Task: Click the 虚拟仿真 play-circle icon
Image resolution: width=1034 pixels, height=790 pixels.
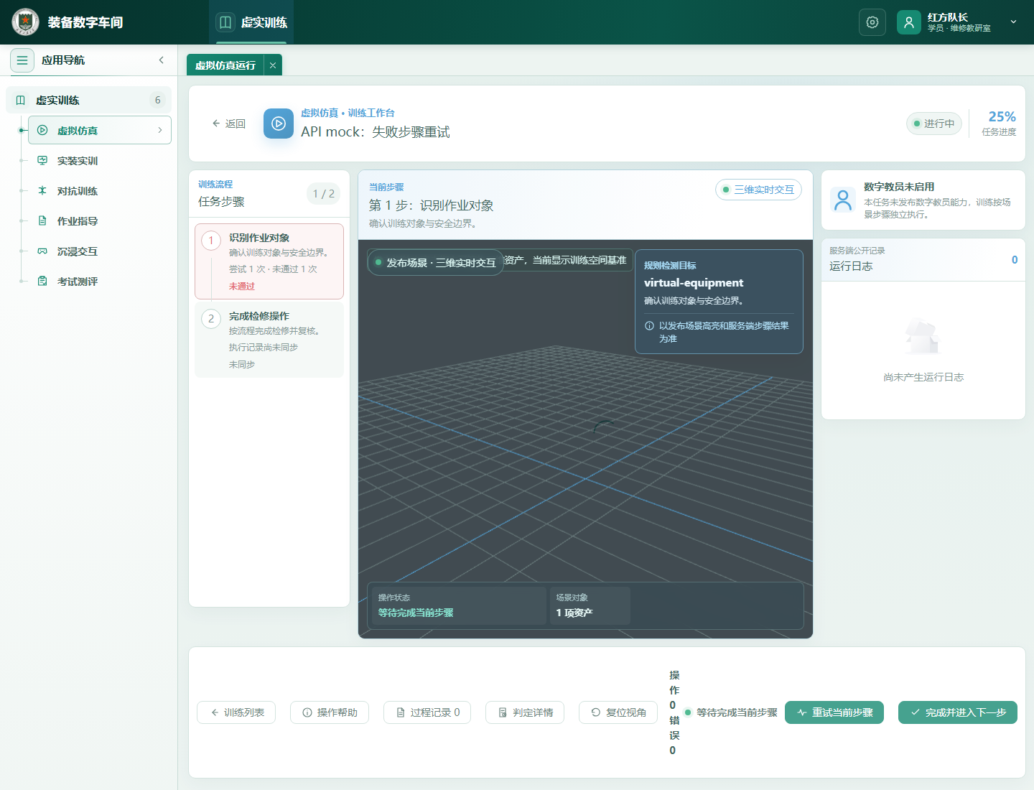Action: pos(42,130)
